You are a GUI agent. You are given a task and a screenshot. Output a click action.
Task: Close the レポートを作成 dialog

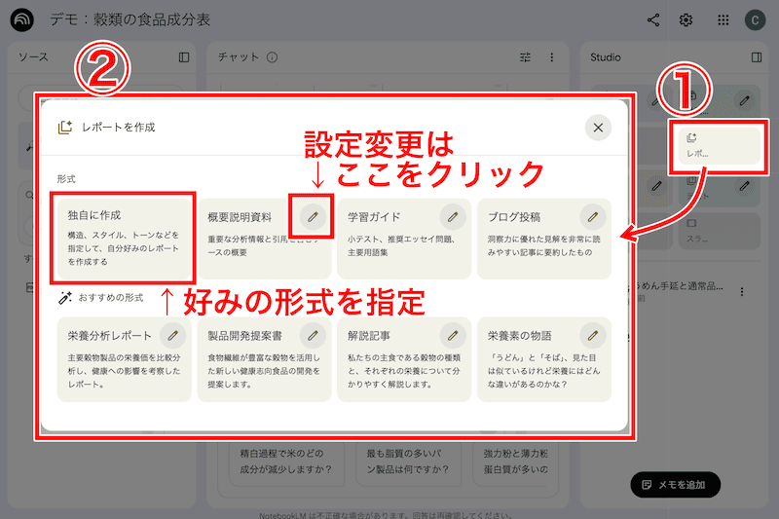598,127
